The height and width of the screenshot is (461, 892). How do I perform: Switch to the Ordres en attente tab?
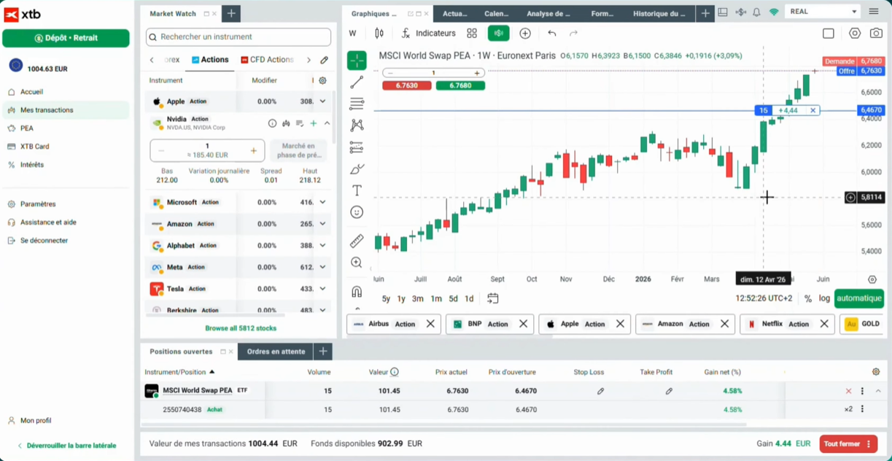tap(276, 352)
